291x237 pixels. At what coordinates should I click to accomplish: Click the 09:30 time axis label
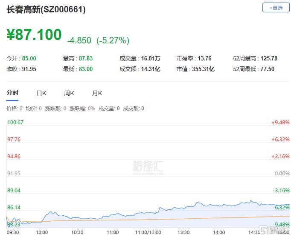click(x=13, y=232)
